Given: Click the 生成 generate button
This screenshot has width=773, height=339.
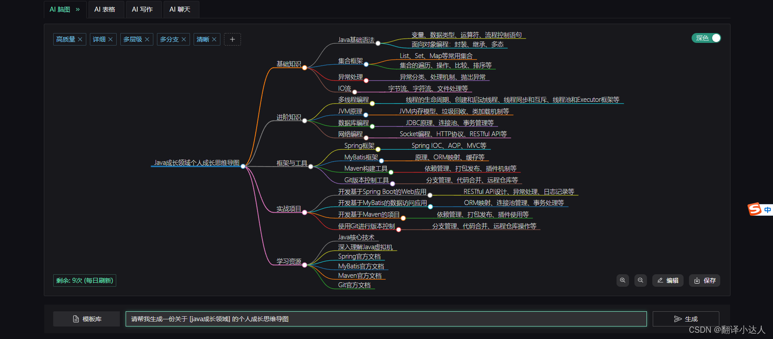Looking at the screenshot, I should tap(686, 319).
